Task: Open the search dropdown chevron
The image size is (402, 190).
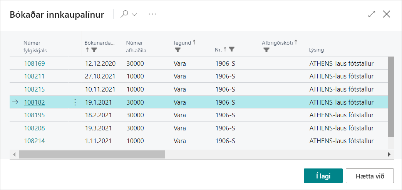Action: point(134,15)
